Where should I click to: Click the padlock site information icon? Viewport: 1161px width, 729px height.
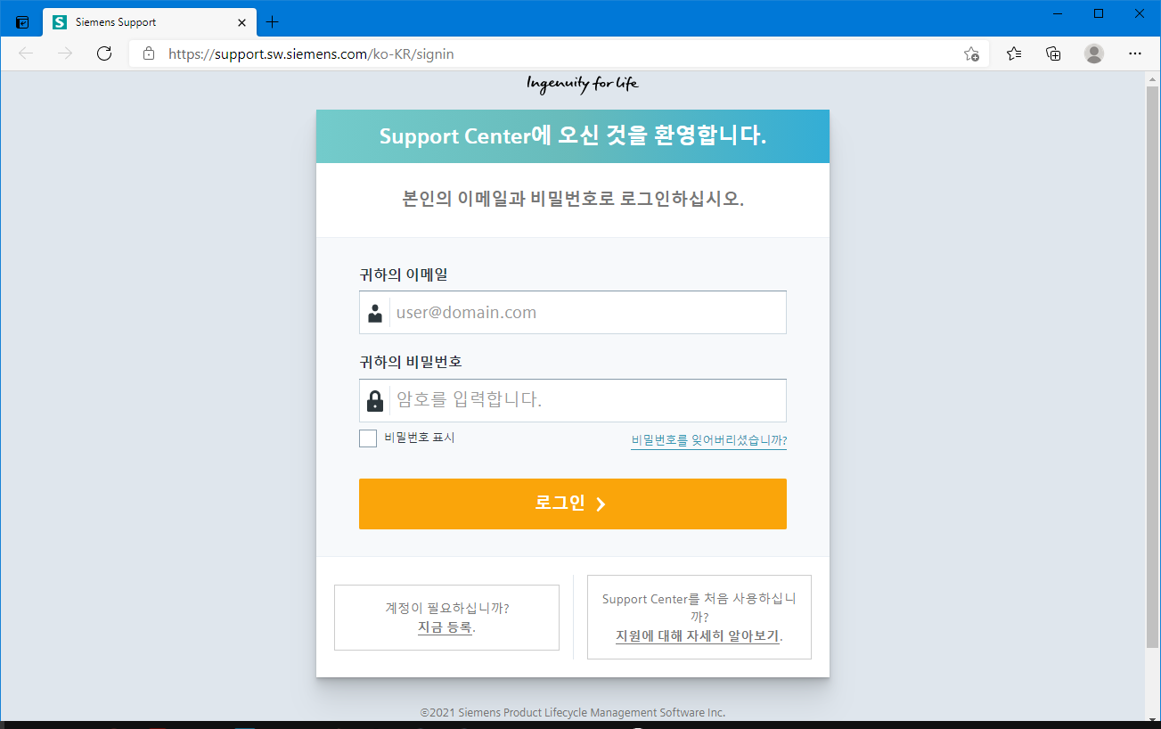pyautogui.click(x=149, y=53)
